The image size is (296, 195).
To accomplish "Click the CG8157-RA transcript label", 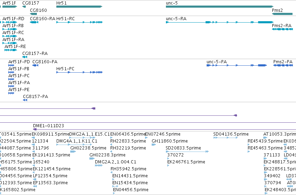I will (35, 54).
